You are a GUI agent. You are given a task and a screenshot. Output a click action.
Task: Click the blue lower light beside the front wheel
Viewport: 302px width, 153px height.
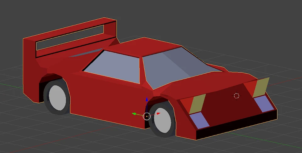[199, 121]
